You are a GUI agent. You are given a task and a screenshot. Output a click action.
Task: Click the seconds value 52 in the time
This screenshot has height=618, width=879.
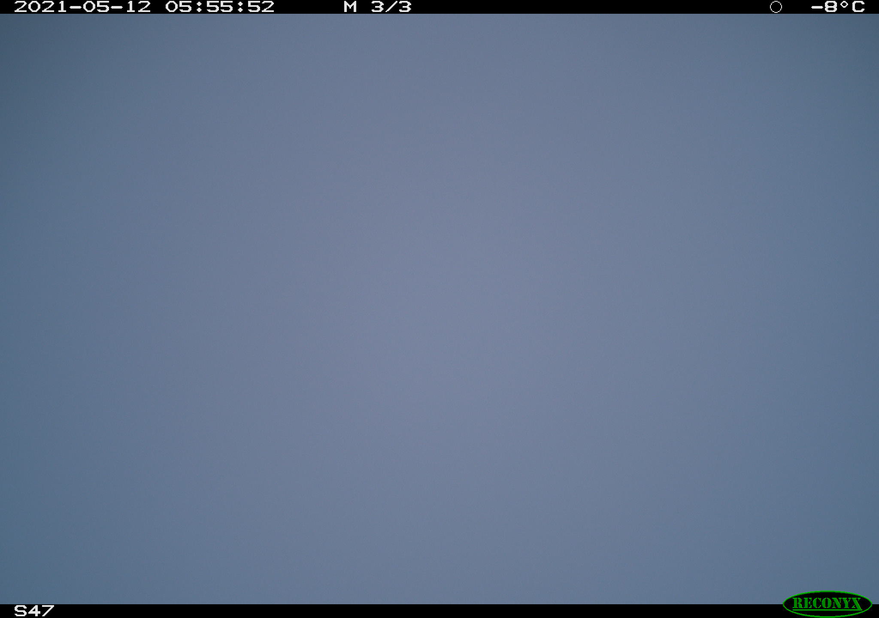[x=261, y=7]
